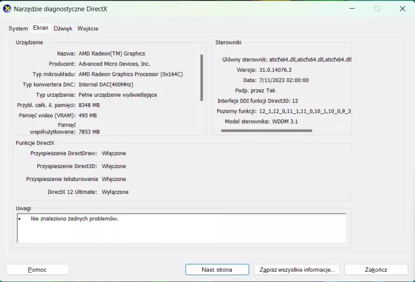Close the DirectX diagnostic window
This screenshot has height=282, width=415.
(402, 9)
